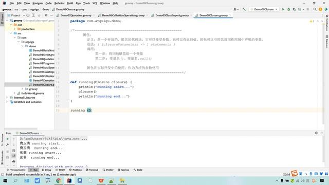329x185 pixels.
Task: Toggle the Database tool window stripe
Action: pos(327,42)
